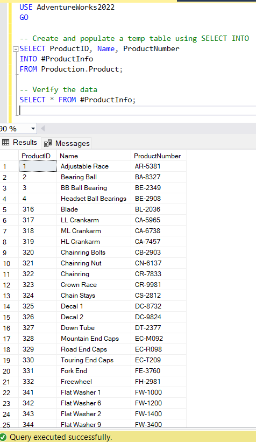The height and width of the screenshot is (442, 256).
Task: Click the Adjustable Race name cell
Action: coord(94,166)
